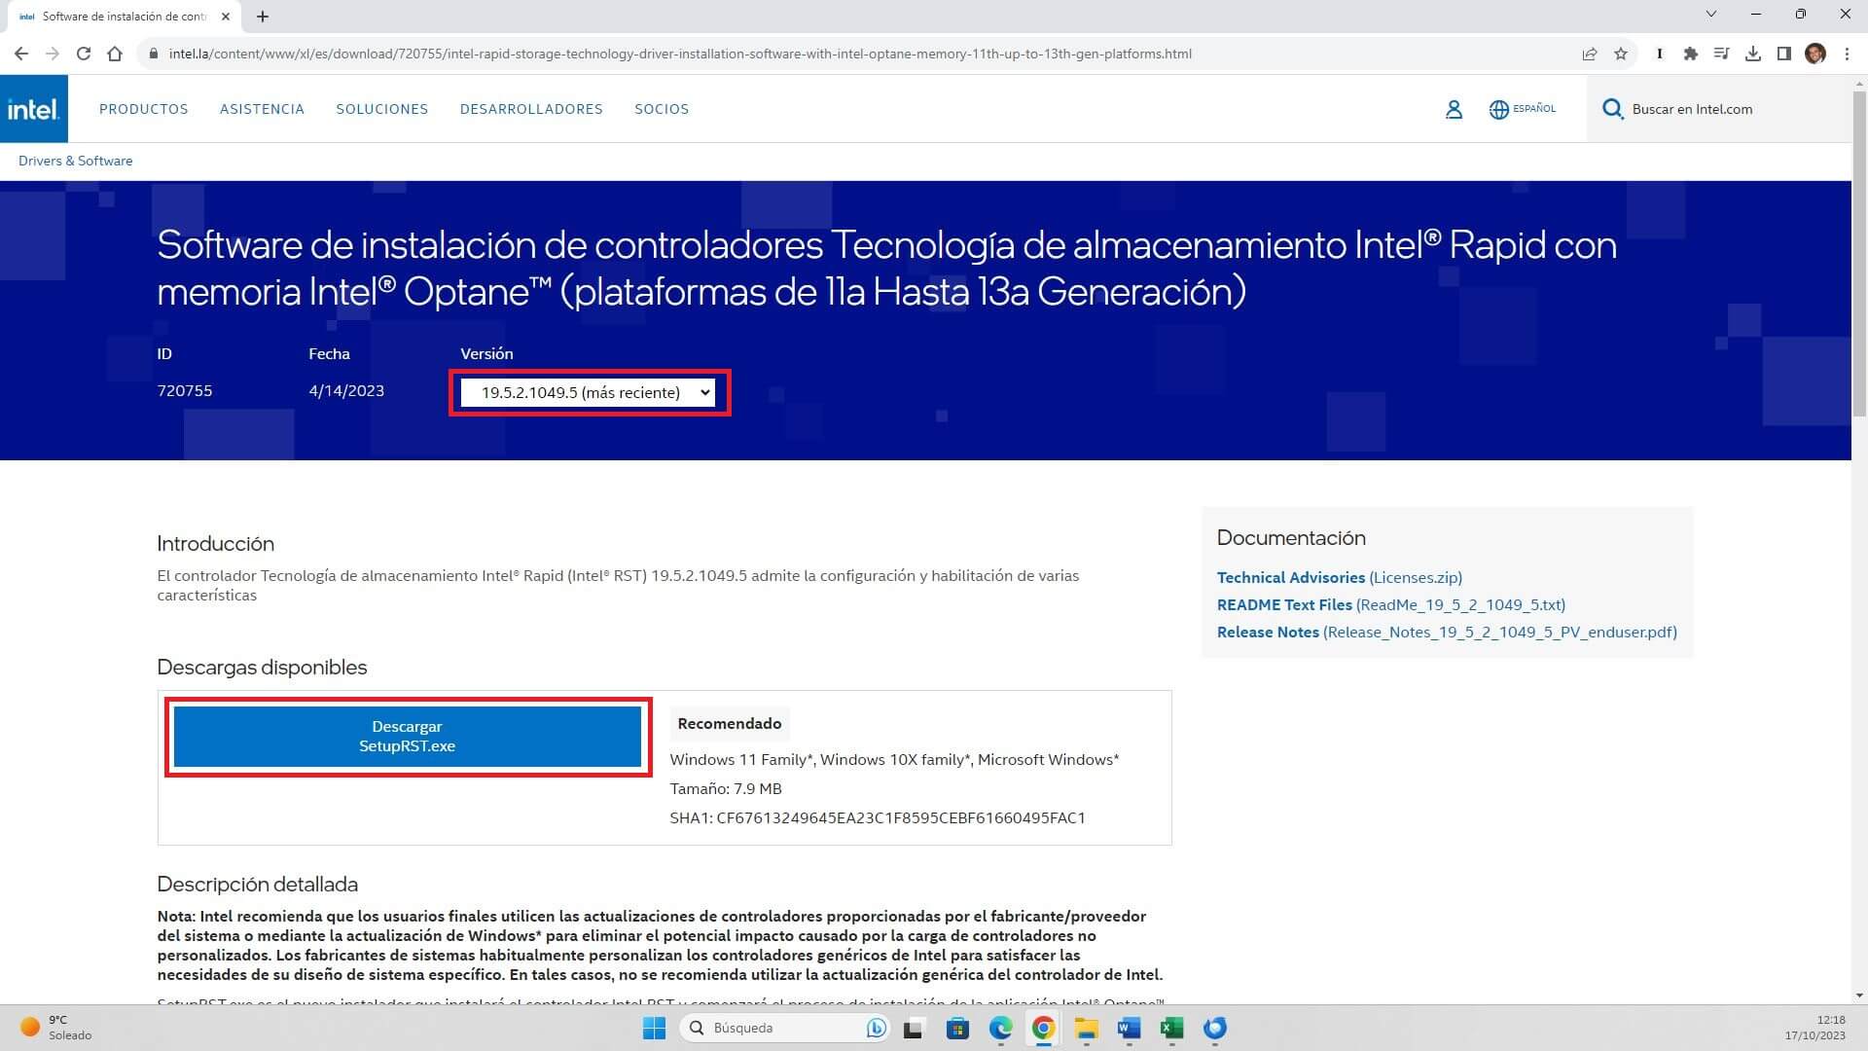Bookmark this page with the star
This screenshot has width=1868, height=1051.
click(1621, 54)
